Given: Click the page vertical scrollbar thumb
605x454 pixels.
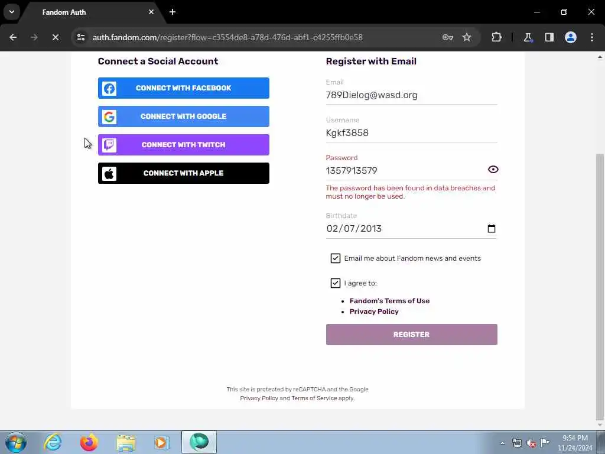Looking at the screenshot, I should click(x=600, y=287).
